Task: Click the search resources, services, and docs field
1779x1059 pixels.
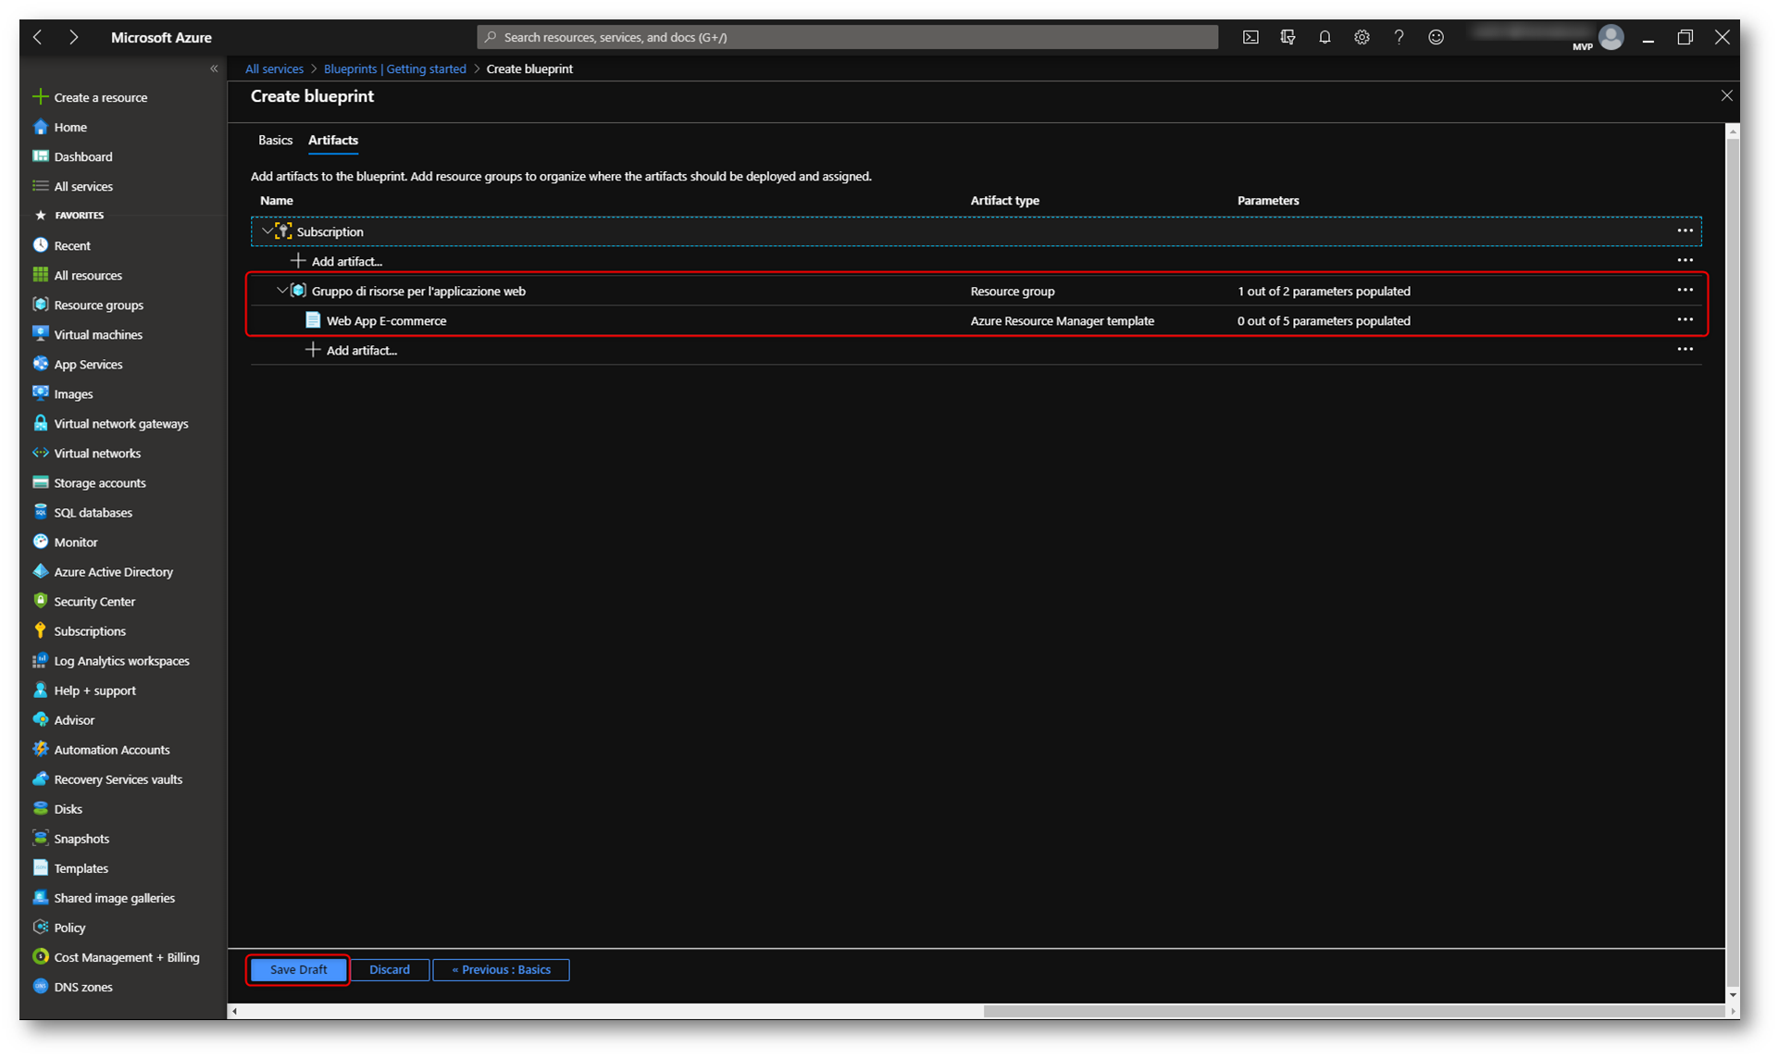Action: tap(847, 37)
